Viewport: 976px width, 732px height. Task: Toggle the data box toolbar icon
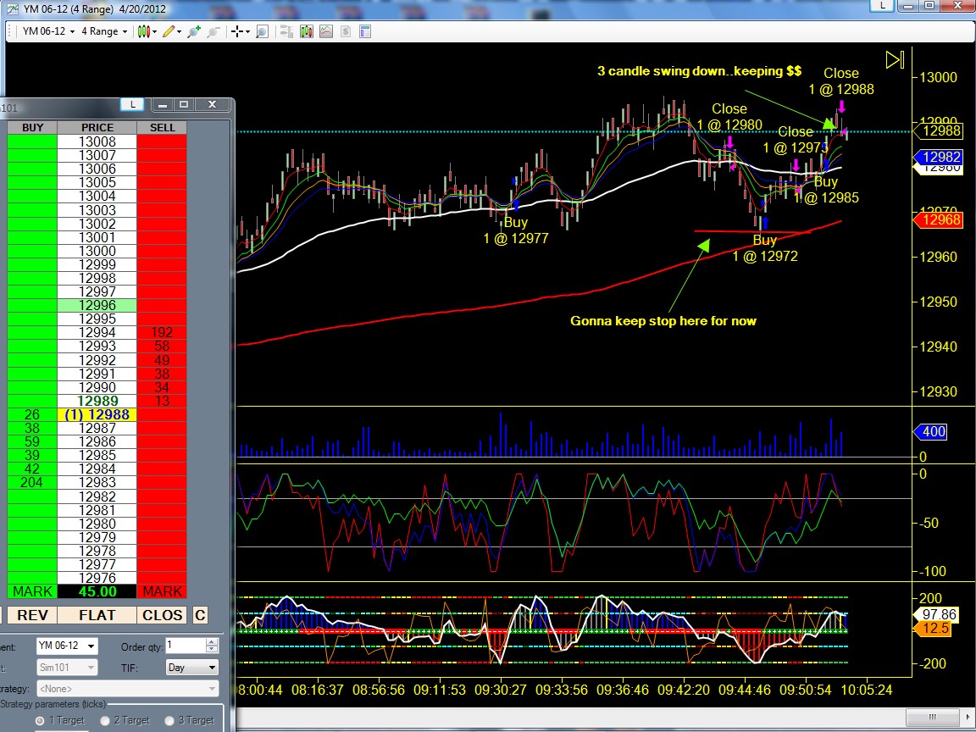[x=286, y=31]
